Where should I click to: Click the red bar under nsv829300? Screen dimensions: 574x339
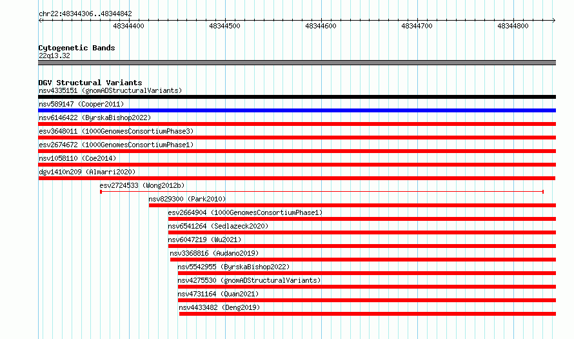click(352, 205)
